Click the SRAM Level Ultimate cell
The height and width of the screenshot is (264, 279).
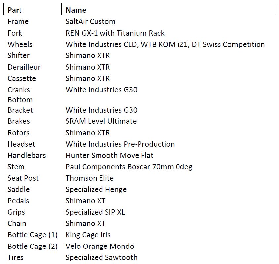click(x=101, y=121)
